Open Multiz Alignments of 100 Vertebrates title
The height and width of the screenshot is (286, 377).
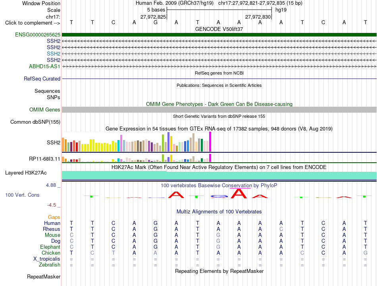point(219,211)
